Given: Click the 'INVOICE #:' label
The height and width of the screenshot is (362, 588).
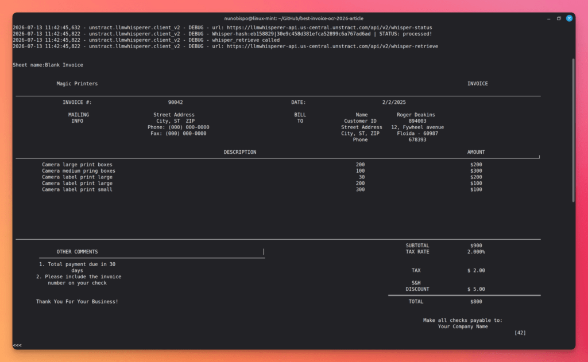Looking at the screenshot, I should click(x=77, y=102).
